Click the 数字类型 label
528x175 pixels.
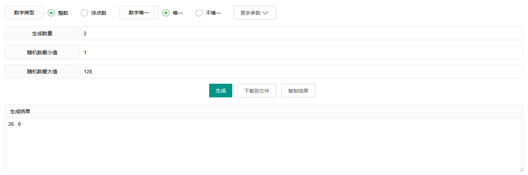click(x=24, y=13)
